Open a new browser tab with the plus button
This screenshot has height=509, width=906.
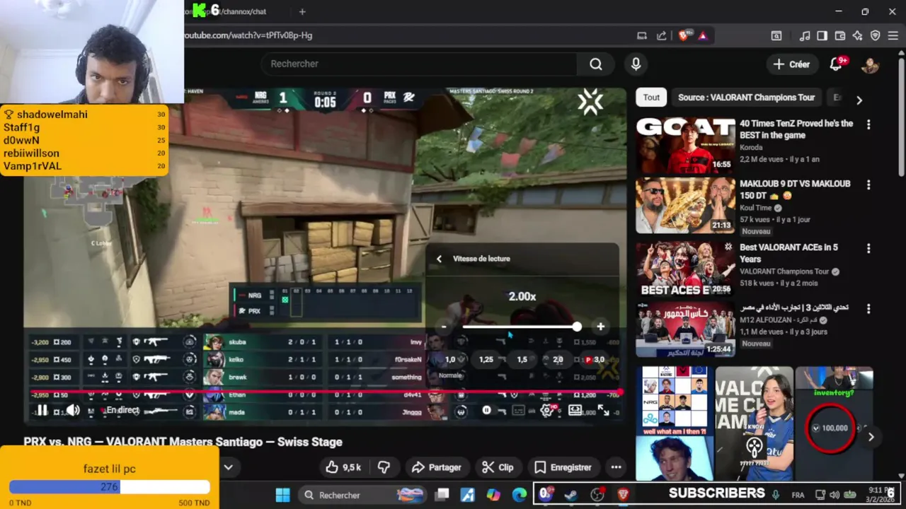click(x=302, y=11)
